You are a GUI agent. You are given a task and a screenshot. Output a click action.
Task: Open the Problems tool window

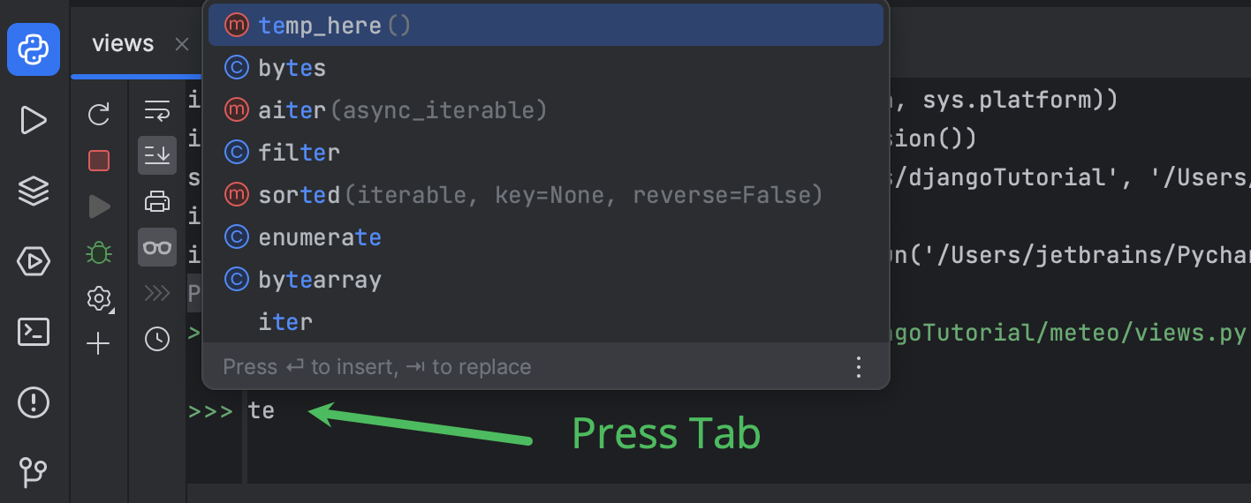[x=34, y=402]
